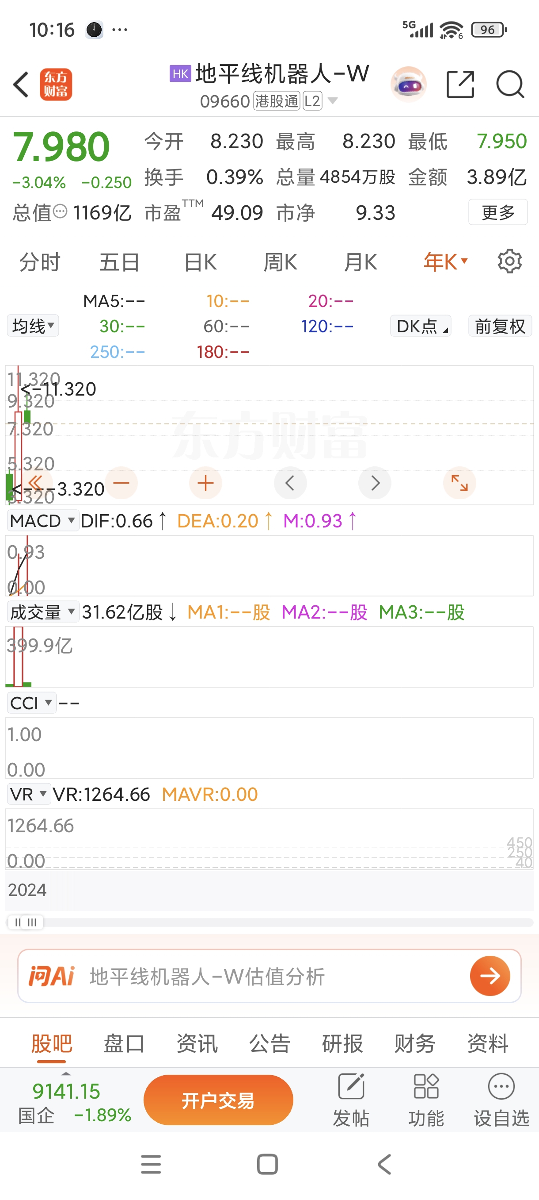Tap the 问Ai 估值分析 input field
The height and width of the screenshot is (1200, 539).
269,976
